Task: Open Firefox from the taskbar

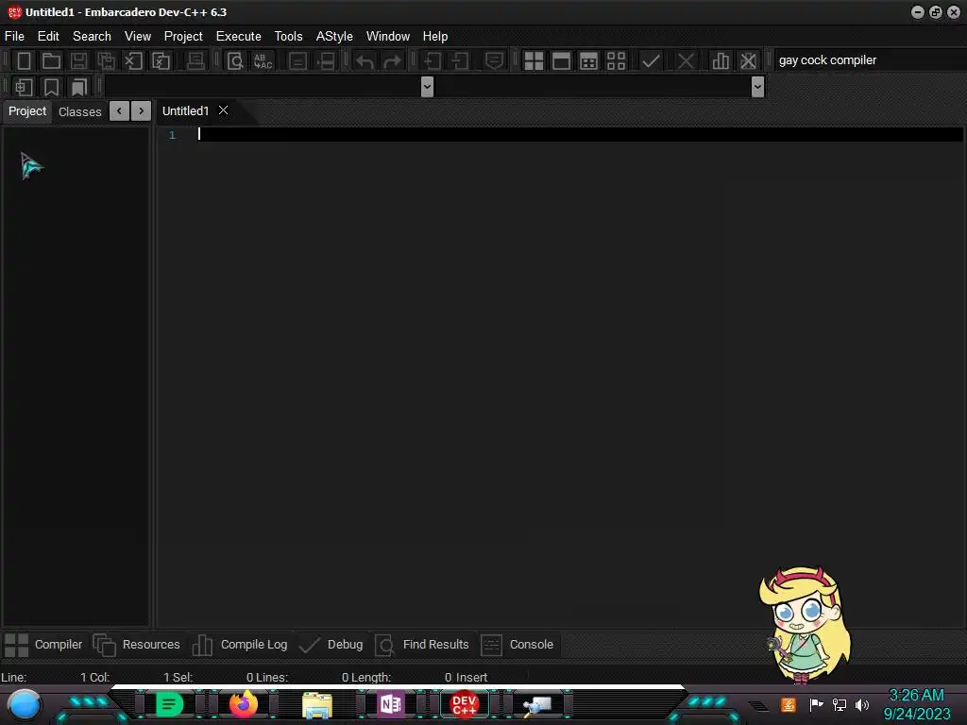Action: click(x=243, y=704)
